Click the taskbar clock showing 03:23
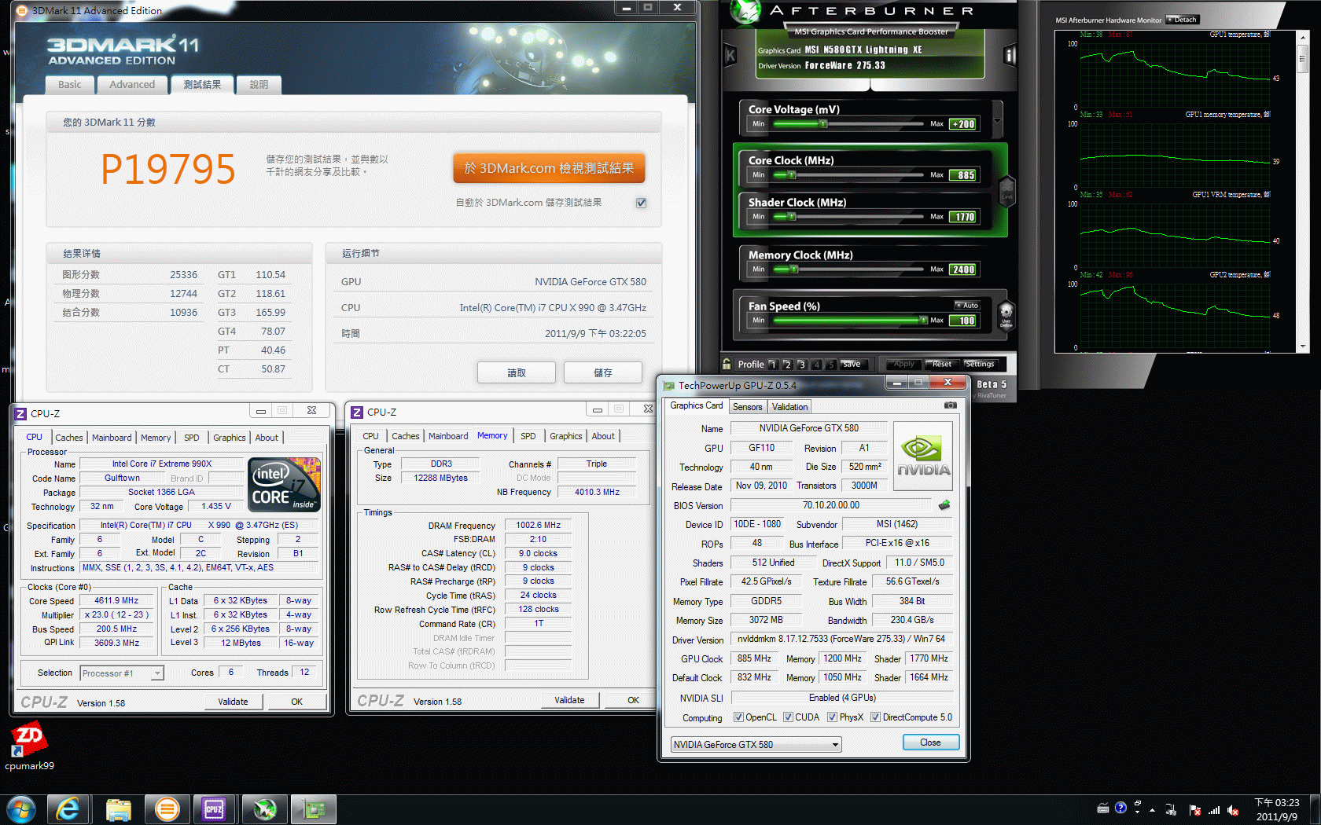Screen dimensions: 1321x825 [x=1276, y=809]
